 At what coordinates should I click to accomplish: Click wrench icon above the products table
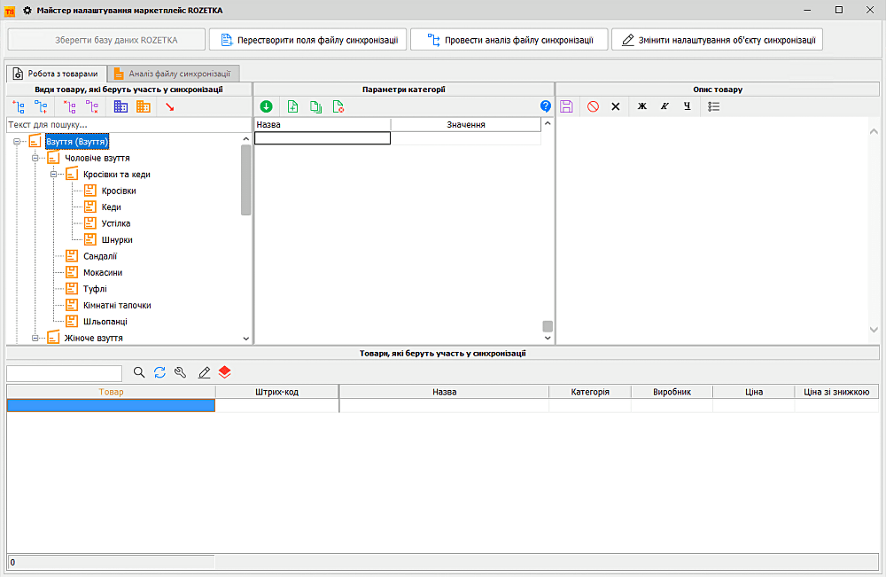point(181,372)
